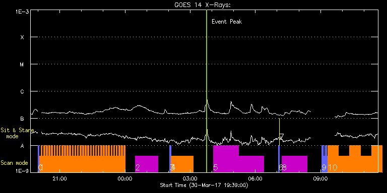Click the 'Scan mode' label
The width and height of the screenshot is (387, 193).
point(14,163)
